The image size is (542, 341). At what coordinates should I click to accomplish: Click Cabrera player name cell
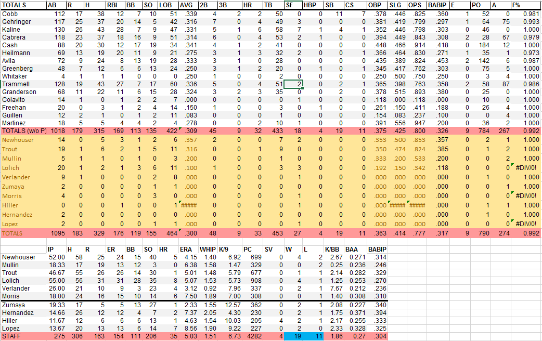pyautogui.click(x=23, y=37)
